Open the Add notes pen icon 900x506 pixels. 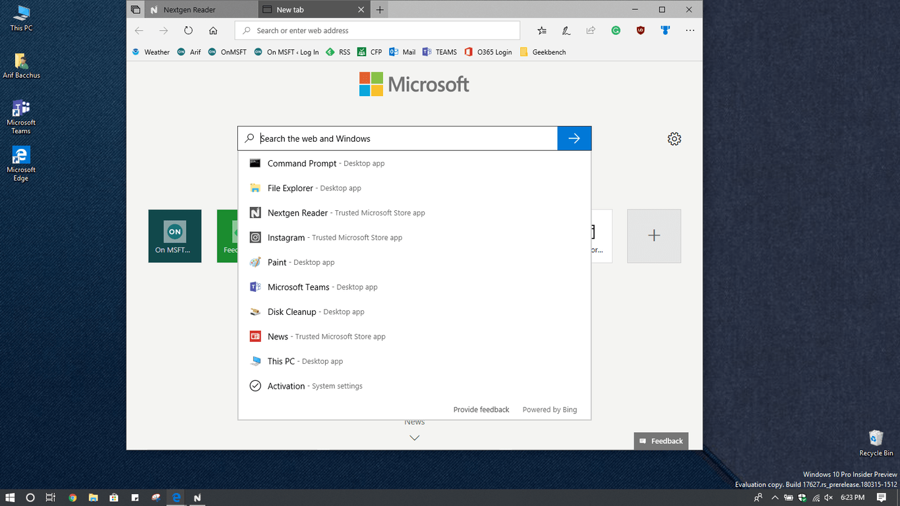click(x=566, y=30)
